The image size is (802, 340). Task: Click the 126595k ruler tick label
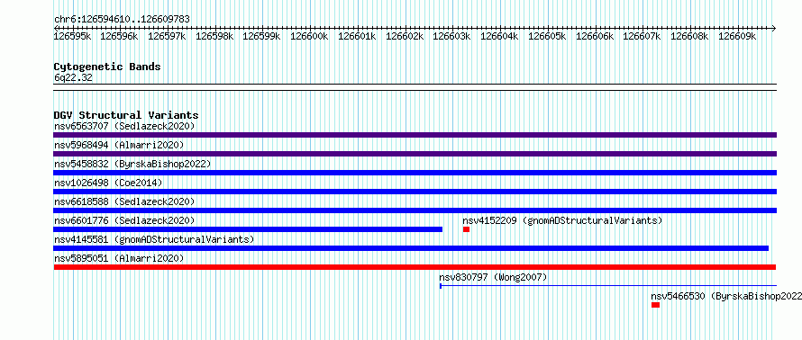point(73,36)
